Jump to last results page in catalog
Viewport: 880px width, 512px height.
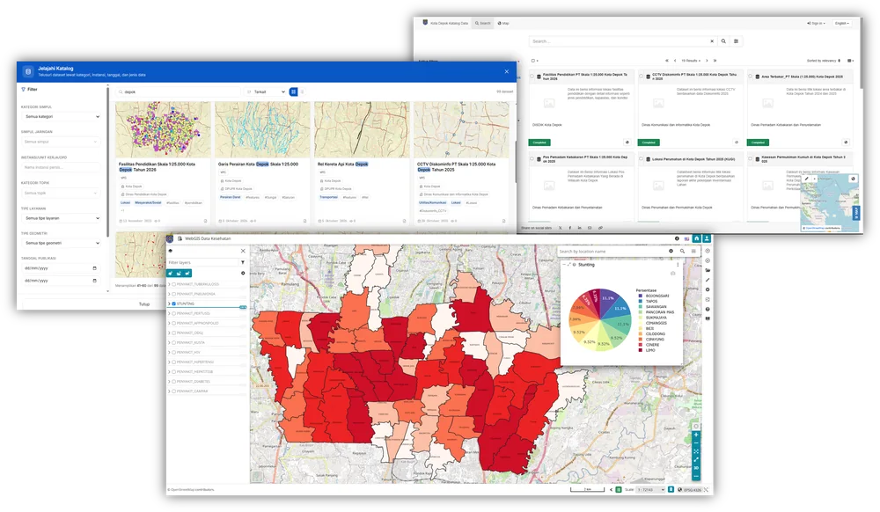pyautogui.click(x=715, y=61)
